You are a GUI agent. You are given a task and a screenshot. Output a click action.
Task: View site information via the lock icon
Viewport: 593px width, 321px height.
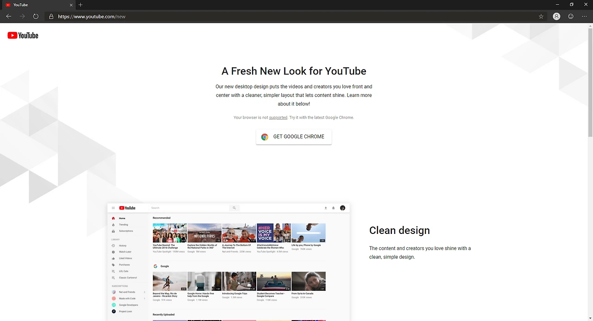[x=51, y=16]
